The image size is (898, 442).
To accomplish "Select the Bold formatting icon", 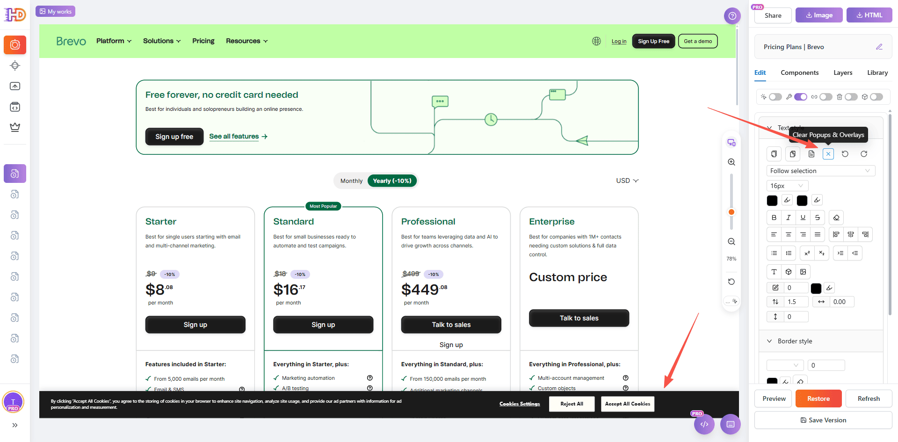I will [774, 217].
